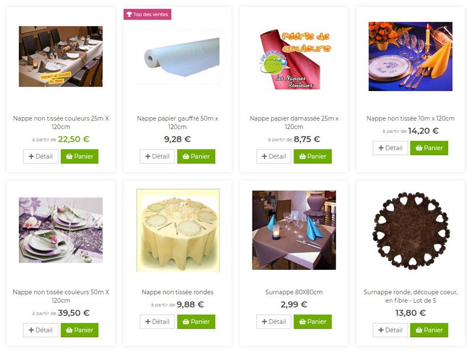
Task: Open the brown heart-cut round surnappe image
Action: click(410, 230)
